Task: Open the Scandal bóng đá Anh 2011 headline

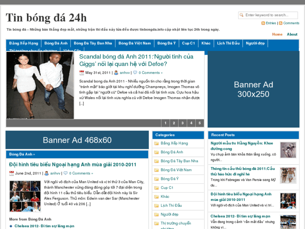Action: coord(136,60)
